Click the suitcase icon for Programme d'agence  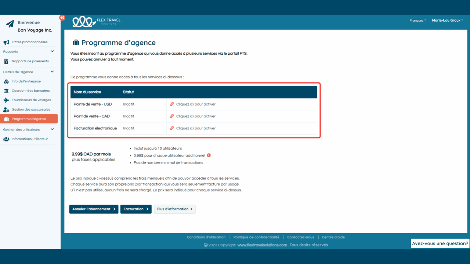[6, 119]
